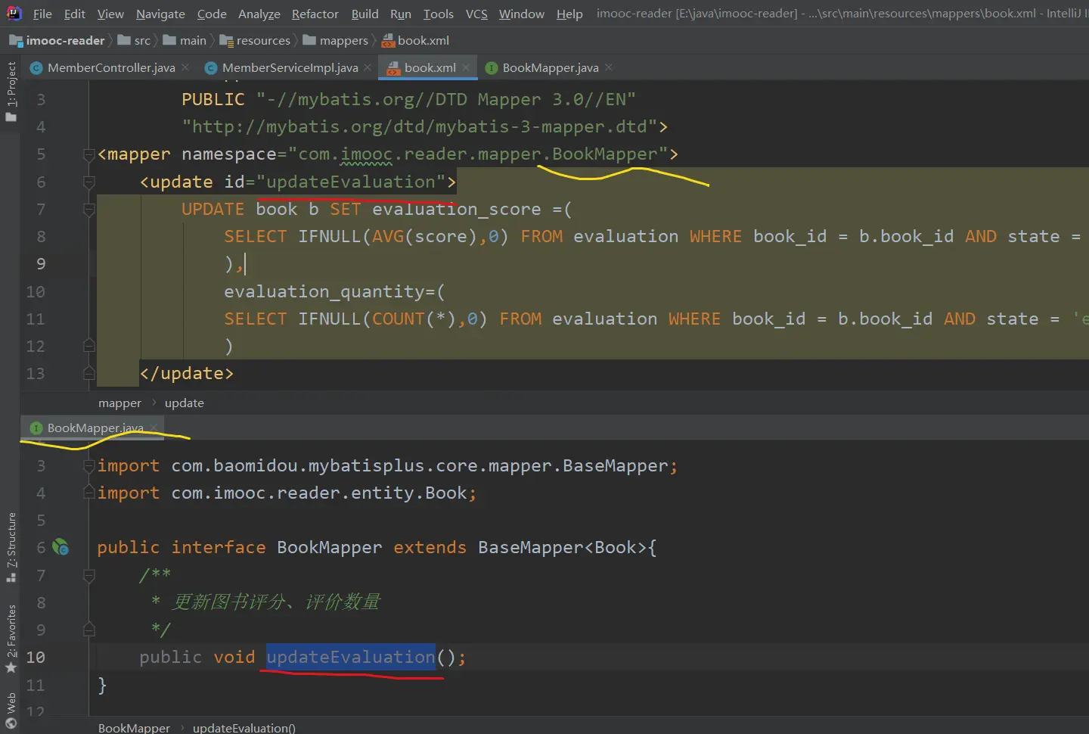Image resolution: width=1089 pixels, height=734 pixels.
Task: Select the imooc-reader project breadcrumb
Action: (x=65, y=41)
